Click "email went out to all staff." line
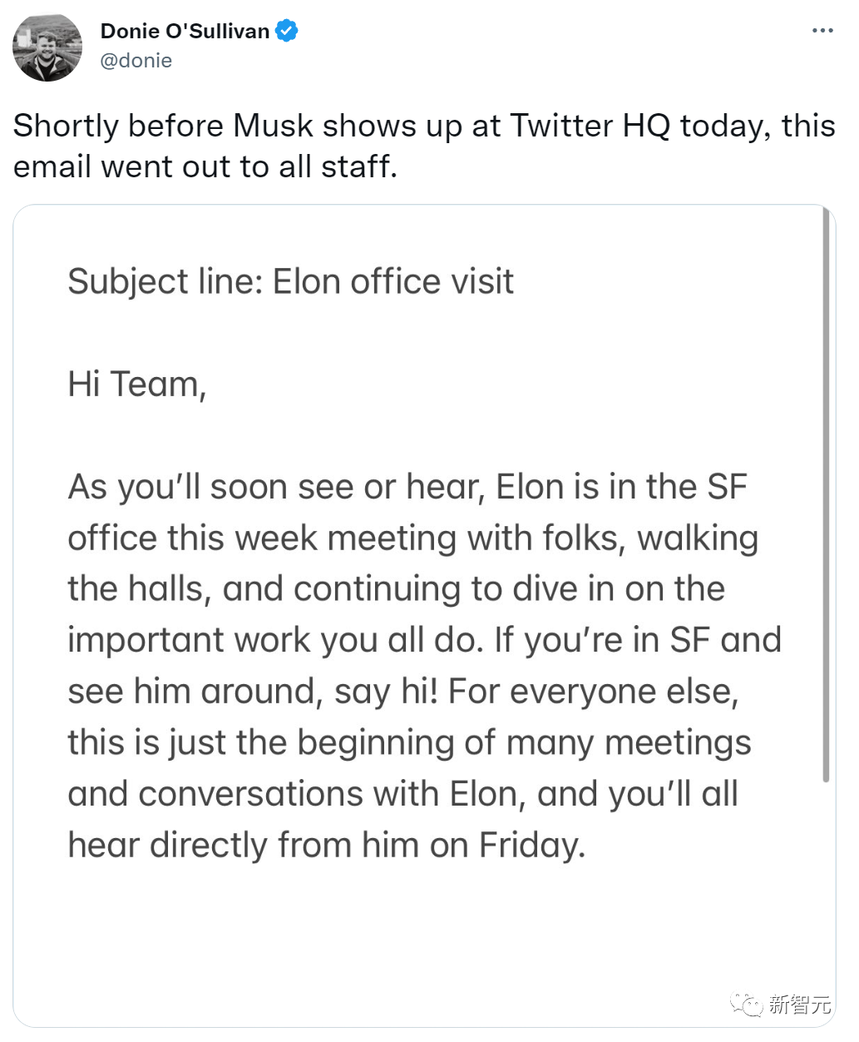The width and height of the screenshot is (859, 1042). coord(205,166)
